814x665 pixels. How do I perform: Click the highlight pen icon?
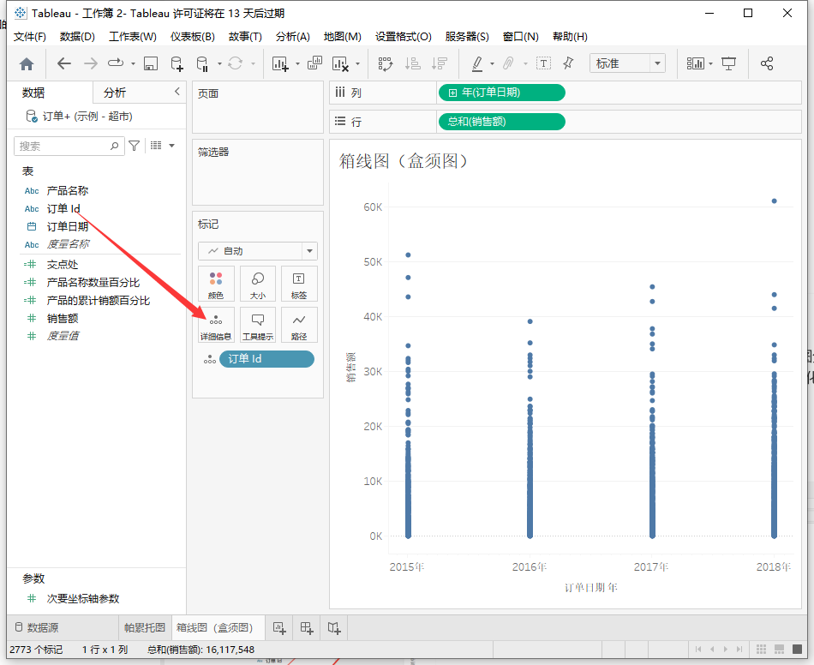477,64
